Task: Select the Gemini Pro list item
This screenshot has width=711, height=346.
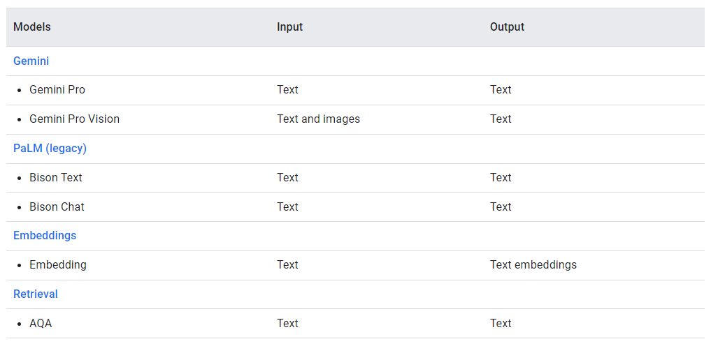Action: click(x=57, y=89)
